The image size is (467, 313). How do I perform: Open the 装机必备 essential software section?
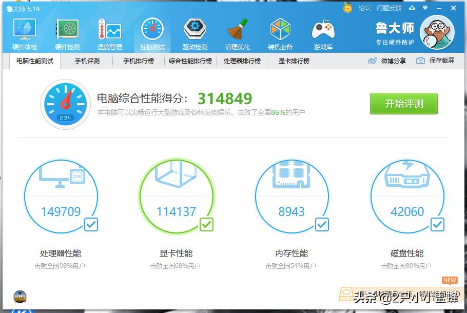[280, 32]
